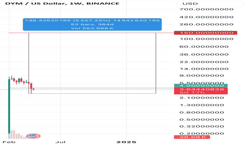246x145 pixels.
Task: Click the 0.50000000 axis value
Action: pos(202,120)
